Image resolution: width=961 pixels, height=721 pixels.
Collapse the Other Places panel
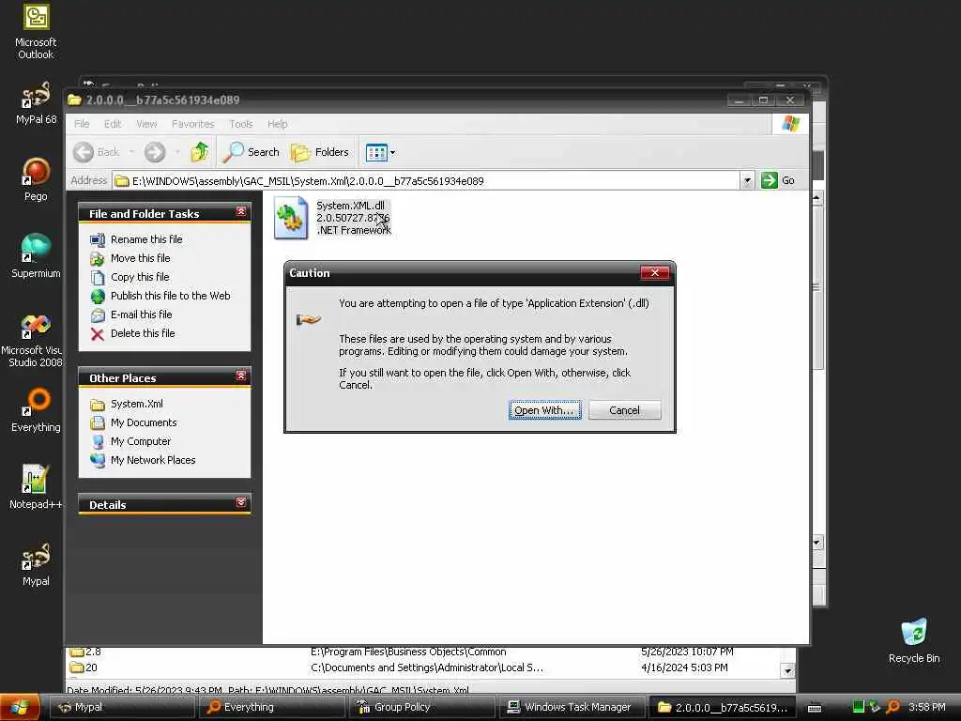241,376
